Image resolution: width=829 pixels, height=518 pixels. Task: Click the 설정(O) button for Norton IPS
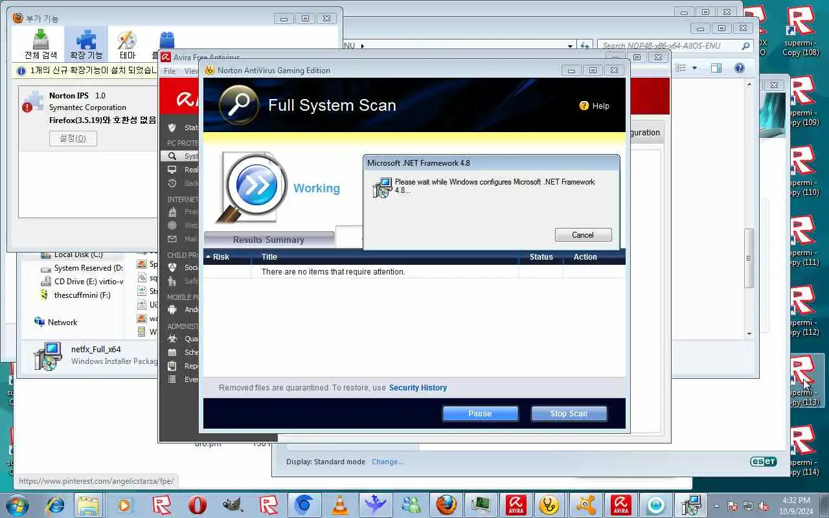pos(73,139)
